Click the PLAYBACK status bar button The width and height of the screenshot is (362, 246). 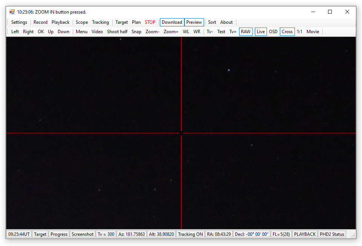point(305,234)
